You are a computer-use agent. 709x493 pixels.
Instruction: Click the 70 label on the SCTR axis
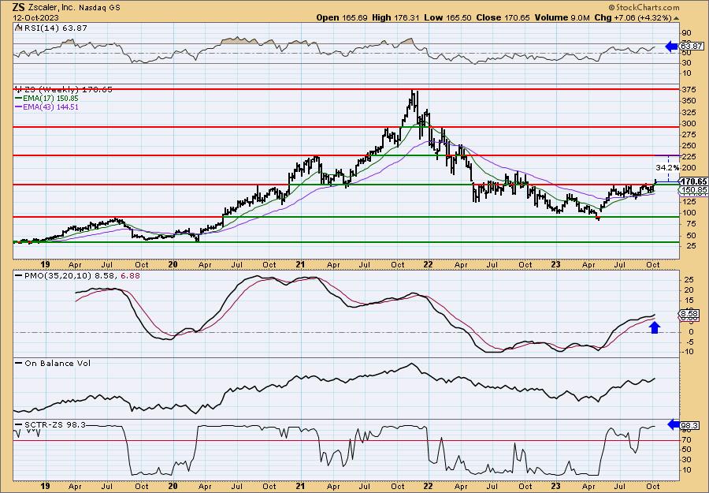(x=687, y=440)
